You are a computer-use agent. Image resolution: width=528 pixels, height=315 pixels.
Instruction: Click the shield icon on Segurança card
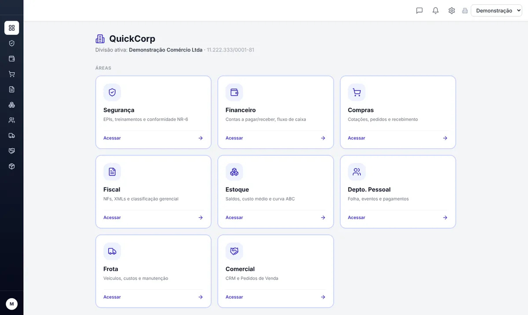tap(112, 92)
